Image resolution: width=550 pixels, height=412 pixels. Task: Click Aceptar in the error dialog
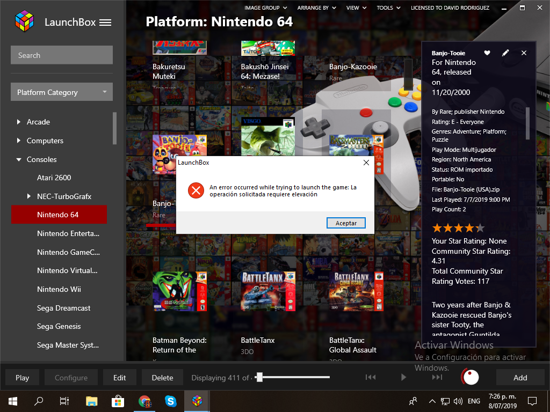click(x=346, y=223)
